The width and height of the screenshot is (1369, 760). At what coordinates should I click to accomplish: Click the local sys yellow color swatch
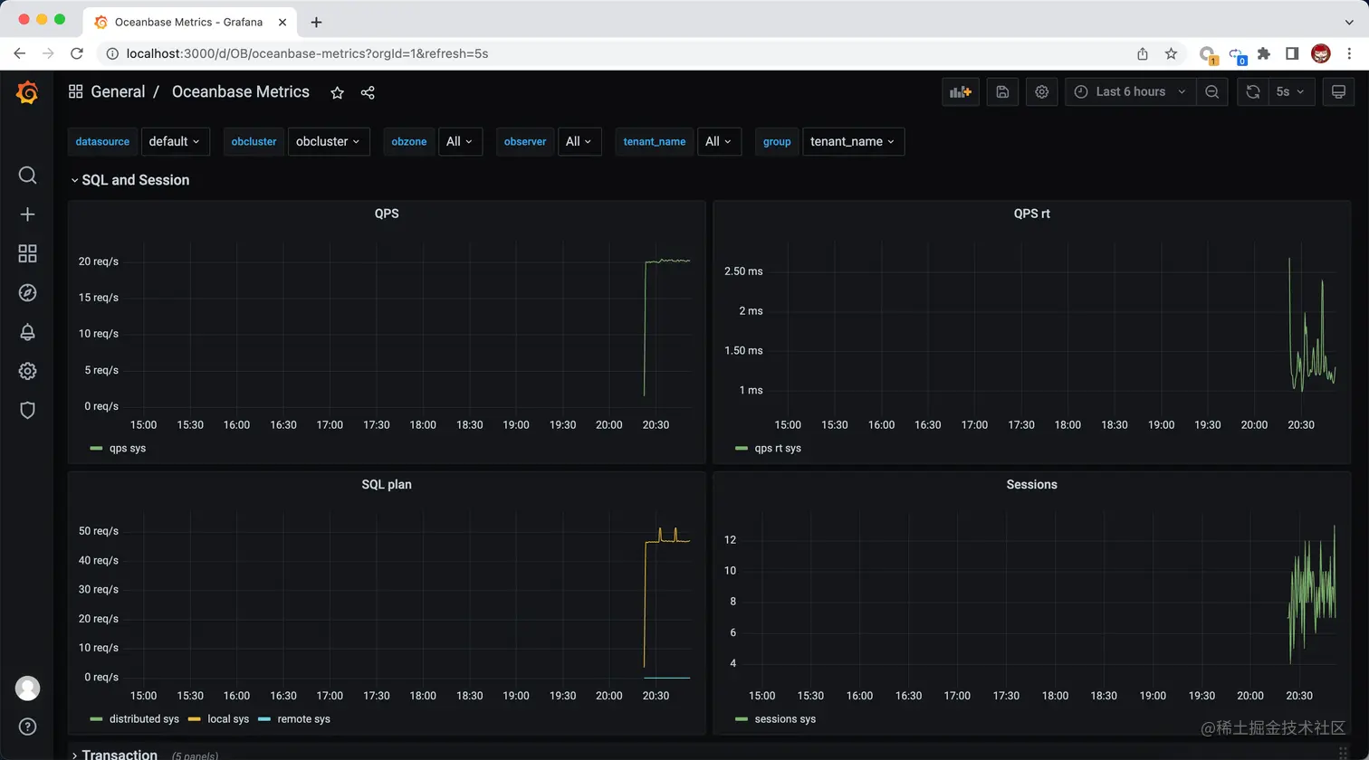(x=195, y=719)
